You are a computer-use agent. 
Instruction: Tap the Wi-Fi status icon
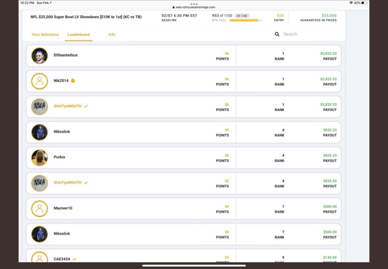(x=351, y=3)
